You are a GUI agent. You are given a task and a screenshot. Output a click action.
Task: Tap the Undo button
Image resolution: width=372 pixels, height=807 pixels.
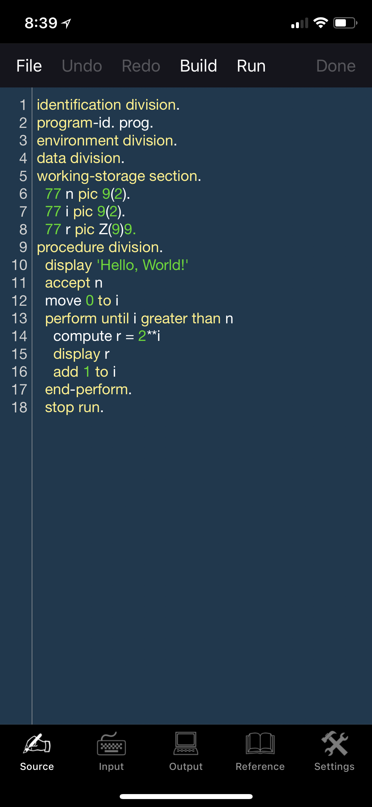(82, 66)
